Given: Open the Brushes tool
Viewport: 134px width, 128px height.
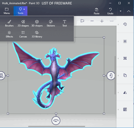Looking at the screenshot, I should pos(9,23).
